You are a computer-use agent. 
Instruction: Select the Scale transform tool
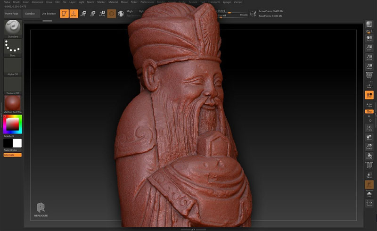pyautogui.click(x=93, y=14)
